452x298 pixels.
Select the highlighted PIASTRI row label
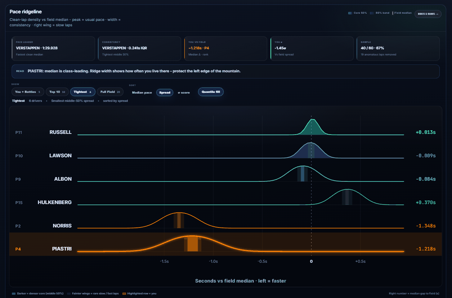(x=62, y=249)
